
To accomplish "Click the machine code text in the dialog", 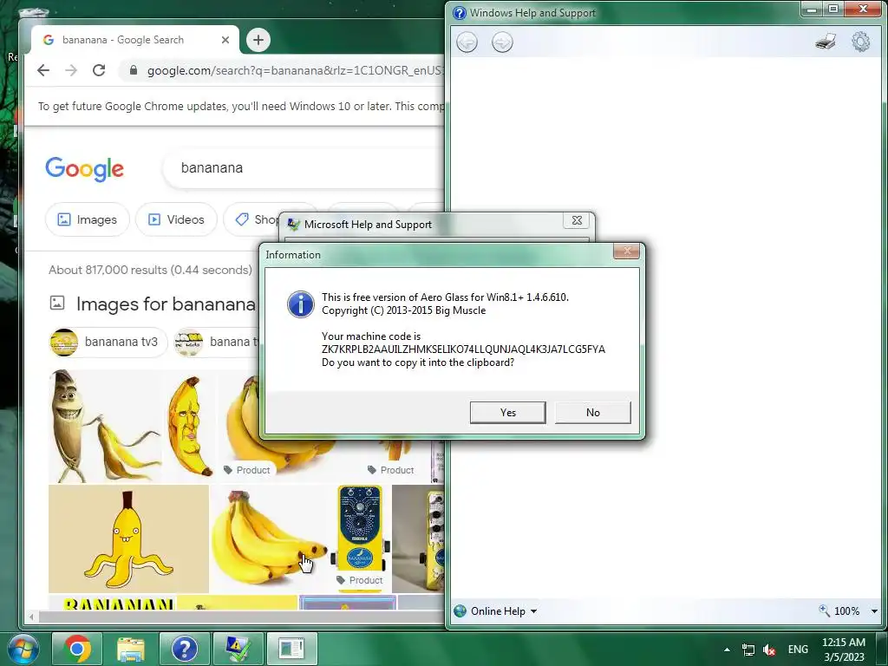I will coord(463,349).
